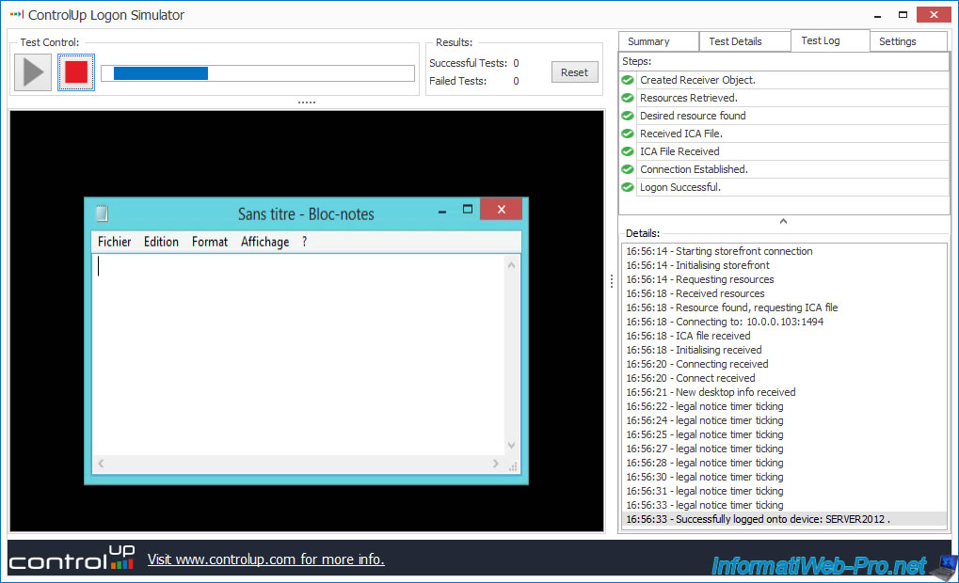The width and height of the screenshot is (959, 583).
Task: Select the 16:56:22 legal notice timer entry
Action: pyautogui.click(x=785, y=406)
